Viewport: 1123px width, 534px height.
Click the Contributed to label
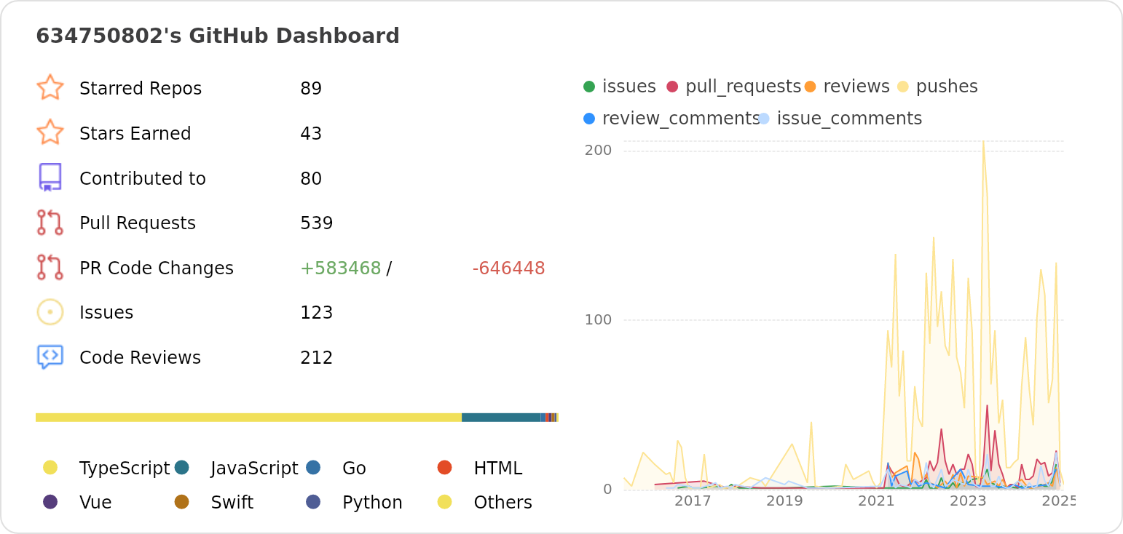pos(143,179)
